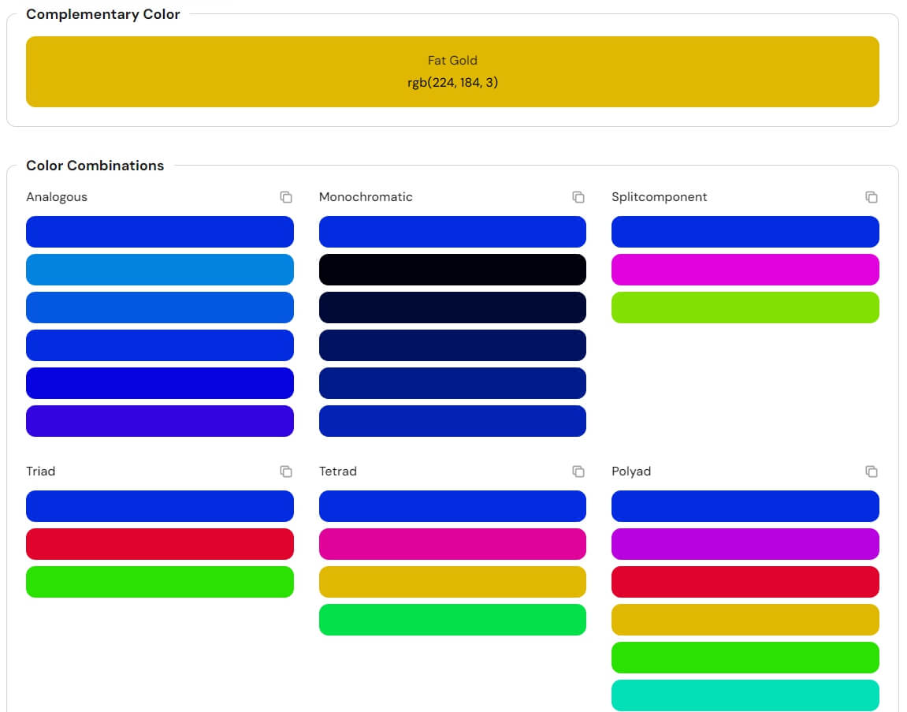Image resolution: width=907 pixels, height=712 pixels.
Task: Select the pure black Monochromatic swatch
Action: coord(452,270)
